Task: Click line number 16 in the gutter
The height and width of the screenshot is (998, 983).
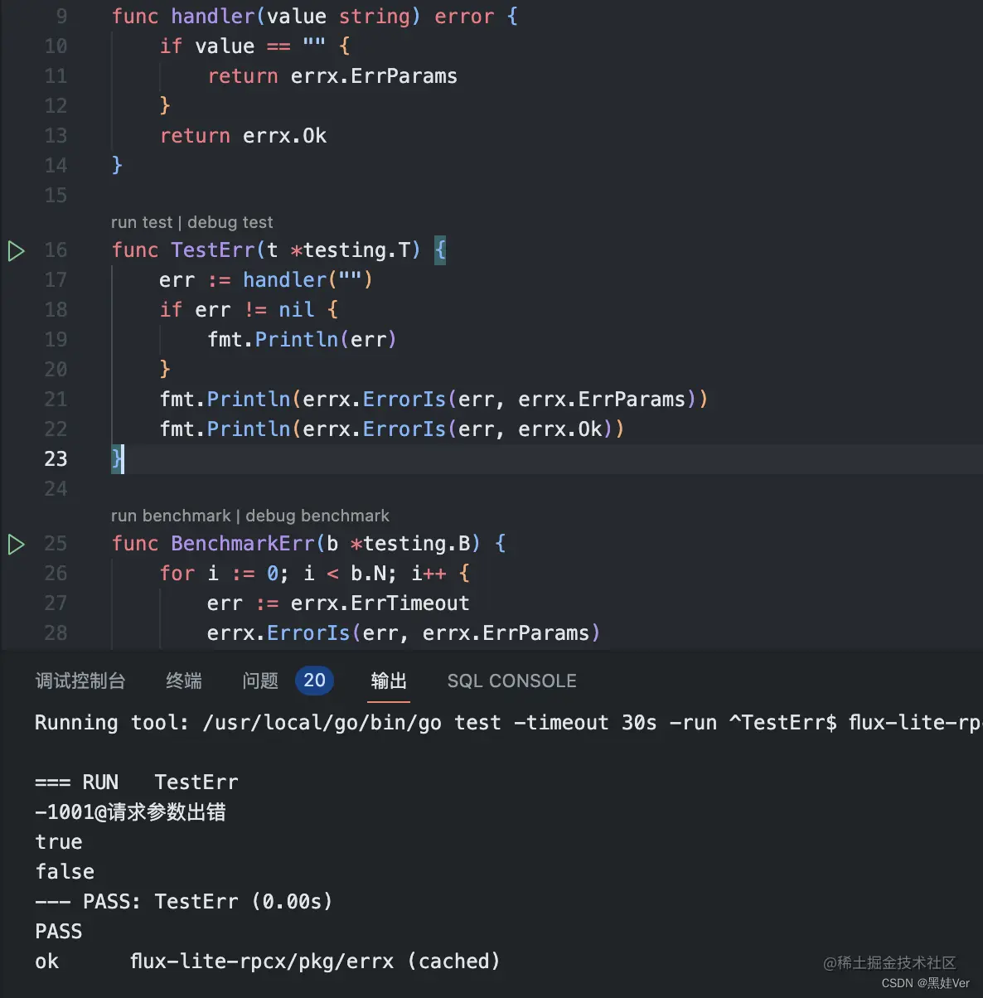Action: [x=56, y=250]
